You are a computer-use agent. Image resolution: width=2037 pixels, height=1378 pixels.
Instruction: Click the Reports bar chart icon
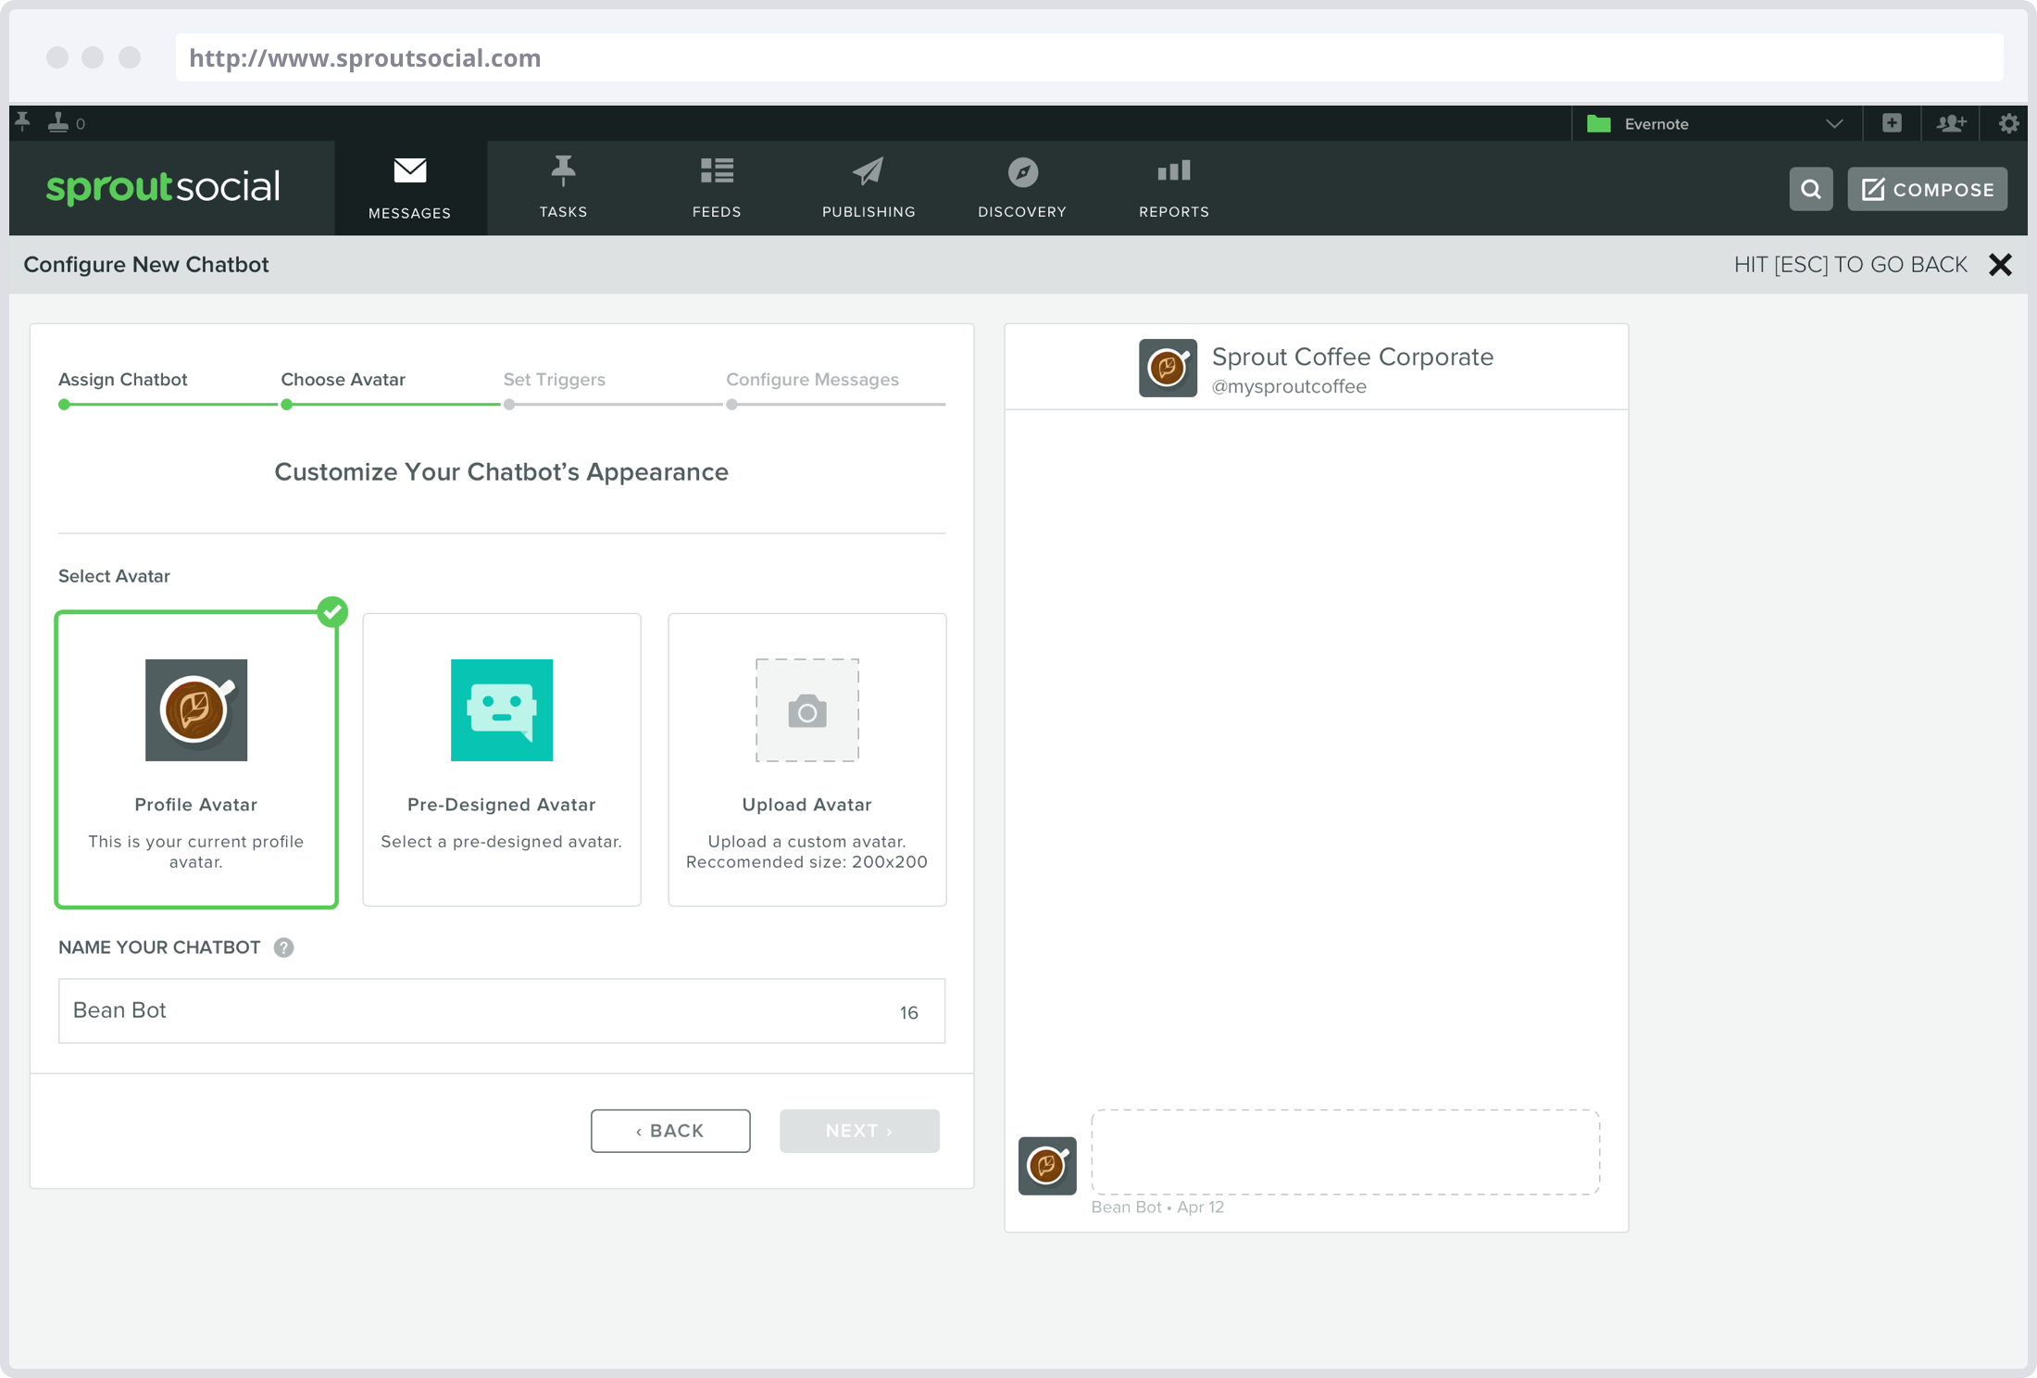(1174, 170)
